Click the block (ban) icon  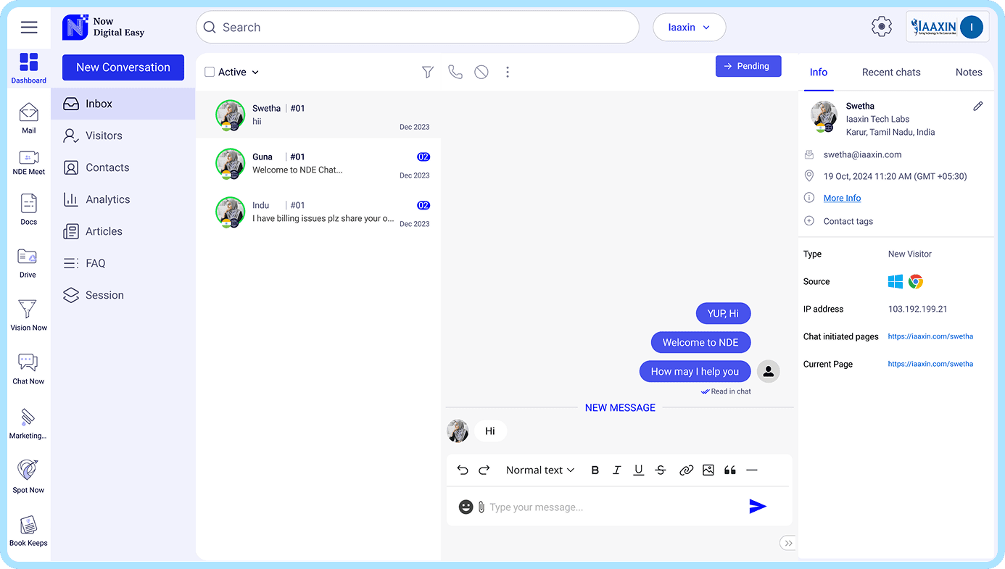(481, 72)
